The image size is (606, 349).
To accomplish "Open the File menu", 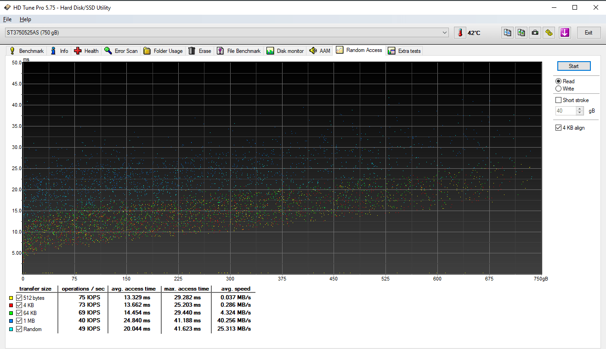I will pyautogui.click(x=7, y=19).
